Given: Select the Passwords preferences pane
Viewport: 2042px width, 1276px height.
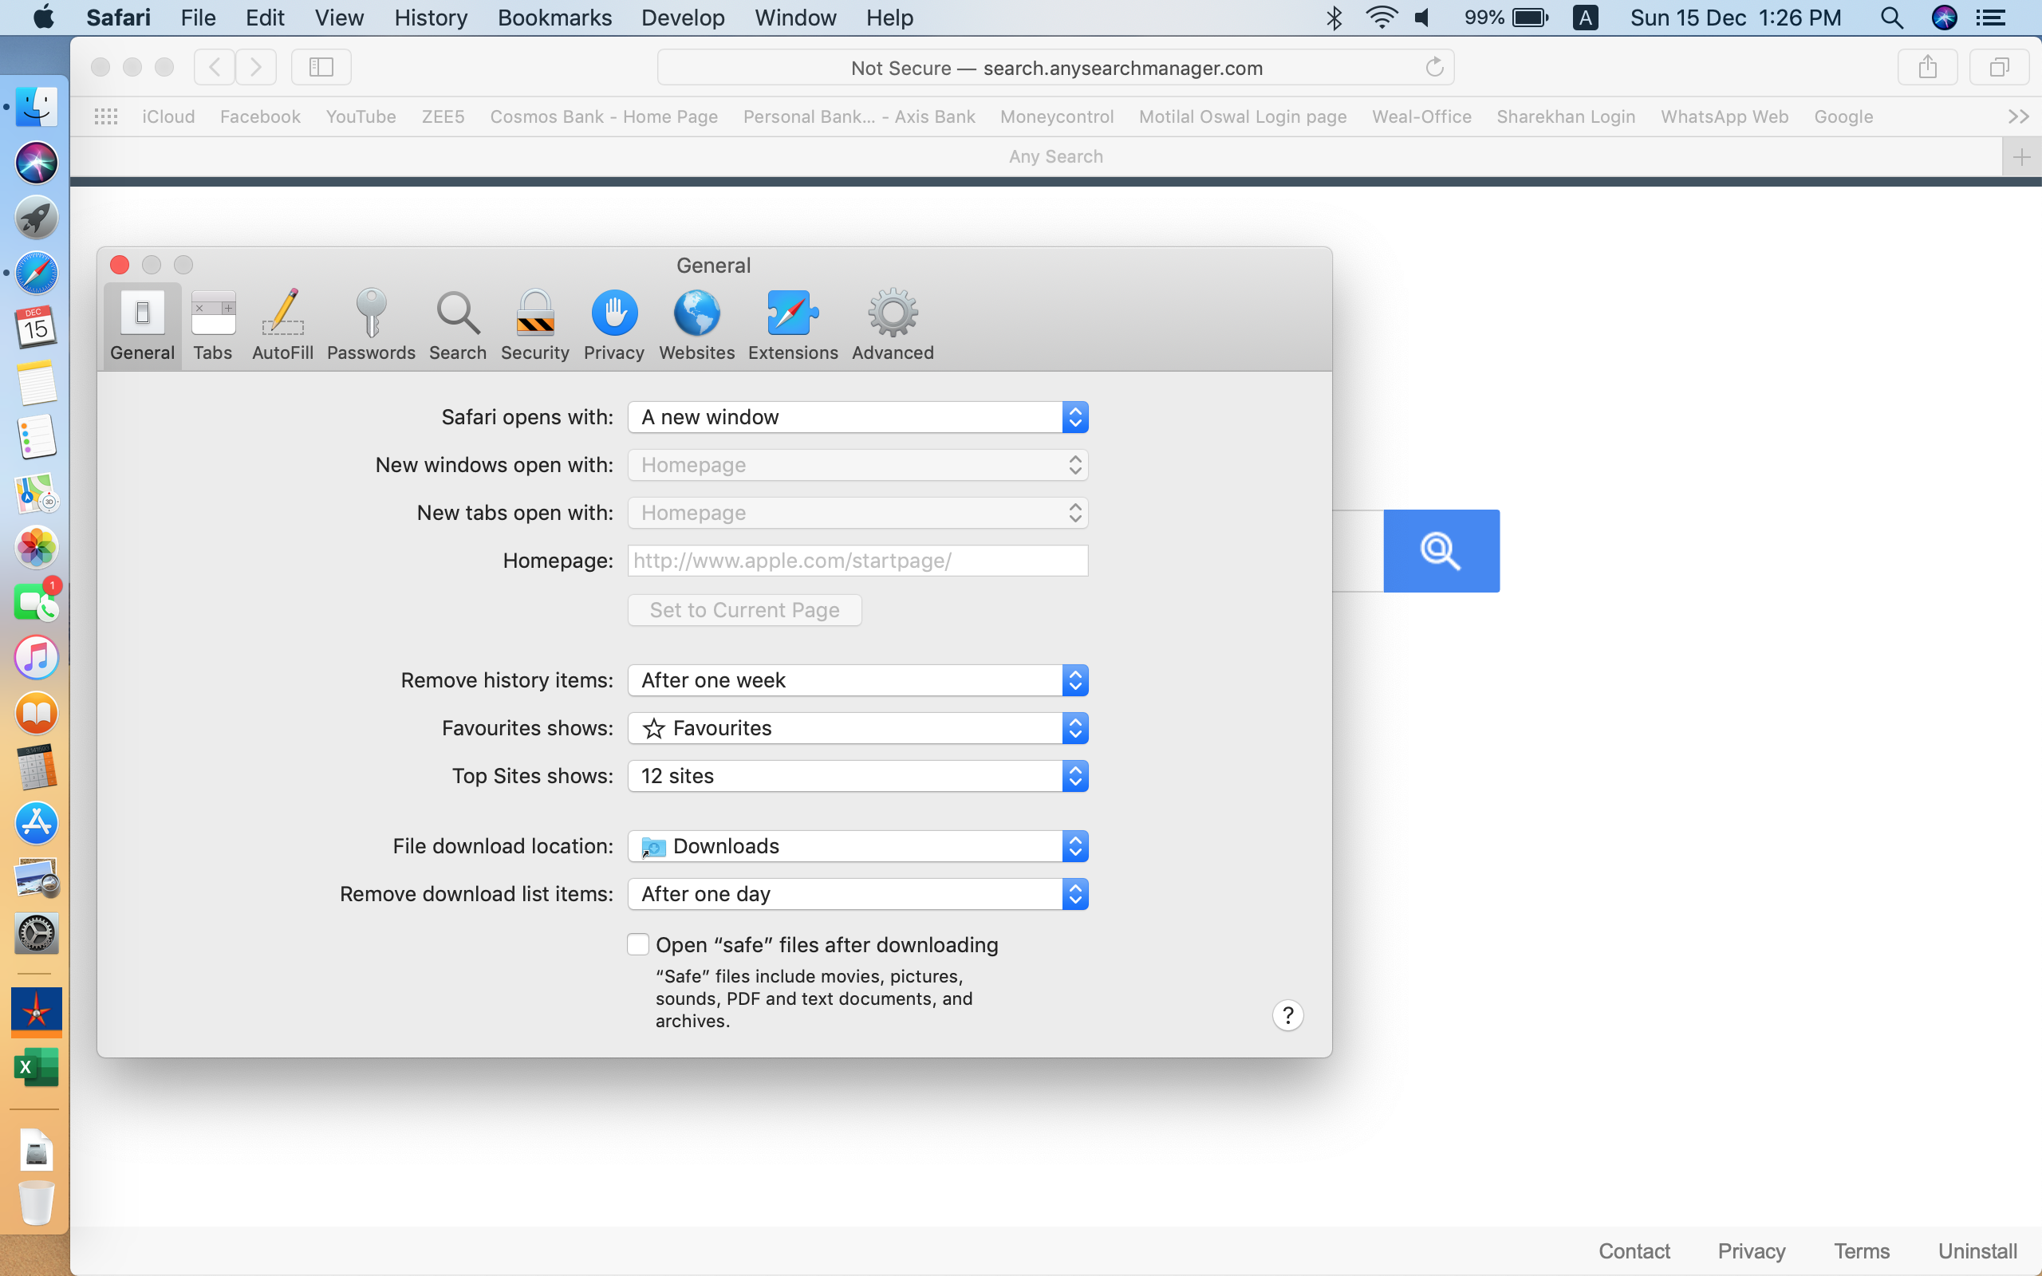Looking at the screenshot, I should 370,325.
